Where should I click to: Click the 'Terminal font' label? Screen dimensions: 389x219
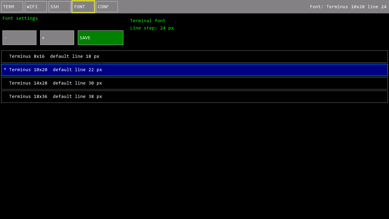click(148, 21)
